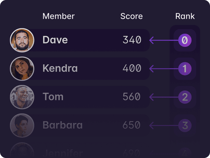Click Tom's score of 560
The width and height of the screenshot is (210, 158).
(x=132, y=97)
